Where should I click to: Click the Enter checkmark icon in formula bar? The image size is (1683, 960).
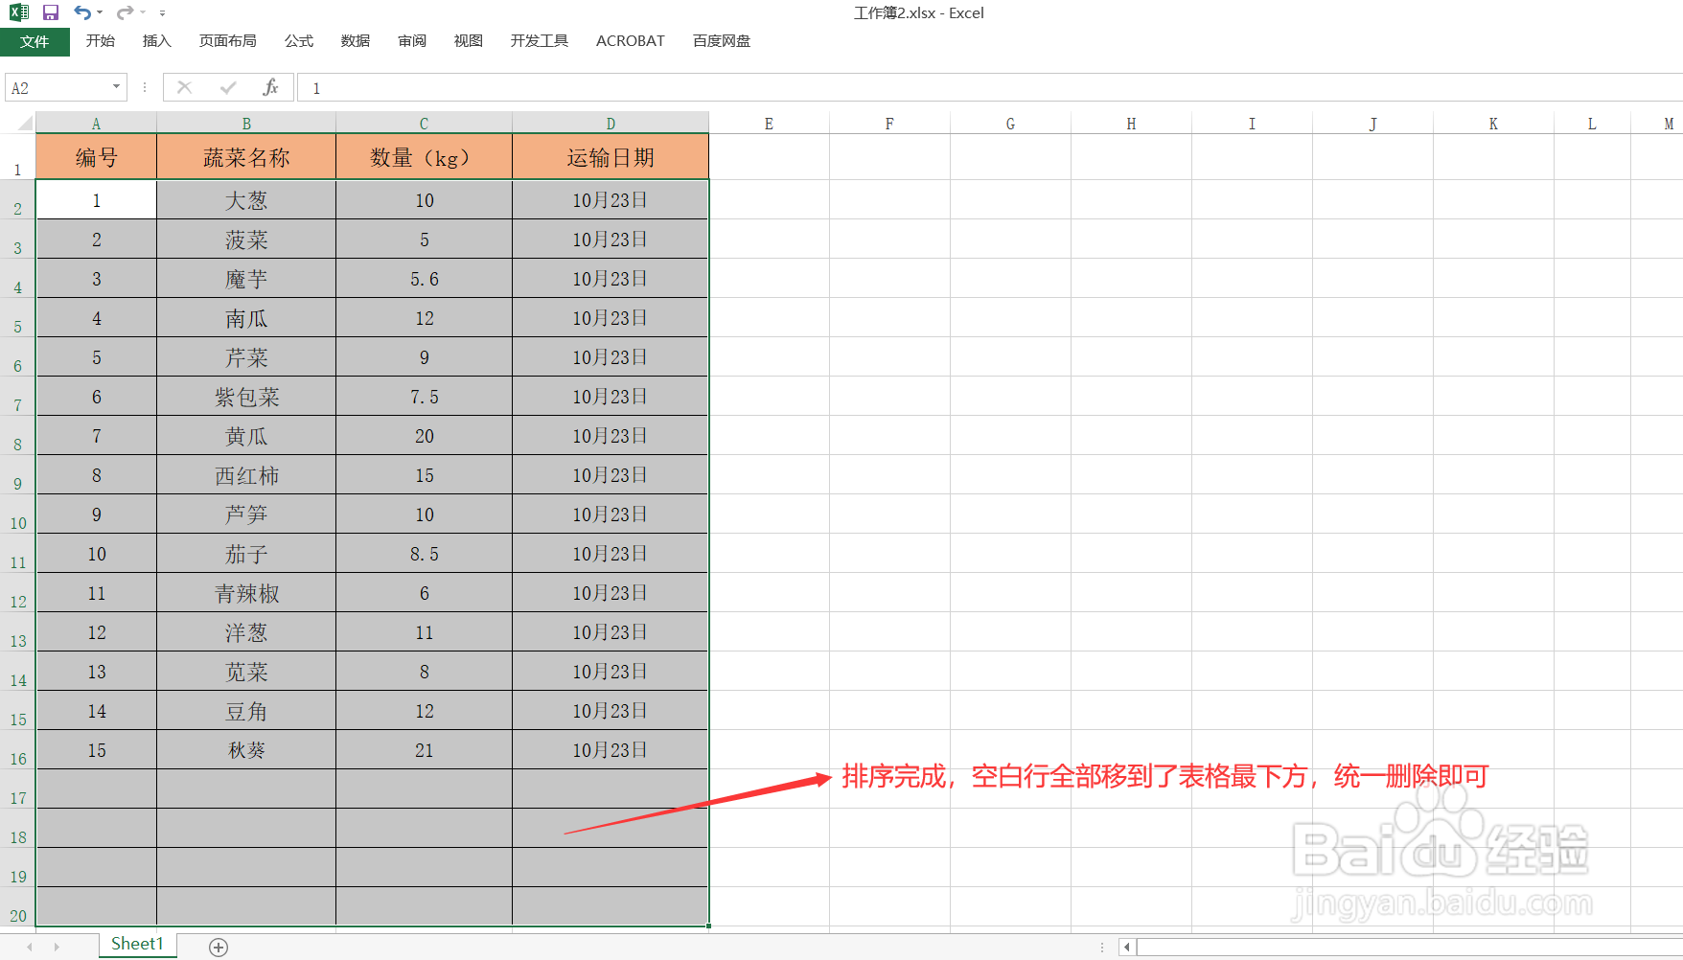click(228, 87)
